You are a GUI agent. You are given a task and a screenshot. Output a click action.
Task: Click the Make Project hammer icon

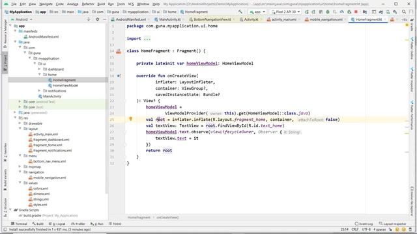[x=240, y=12]
